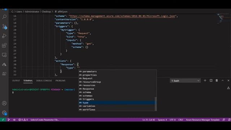Screen dimensions: 231x130
Task: Select 'Request' suggestion in autocomplete
Action: click(x=117, y=78)
